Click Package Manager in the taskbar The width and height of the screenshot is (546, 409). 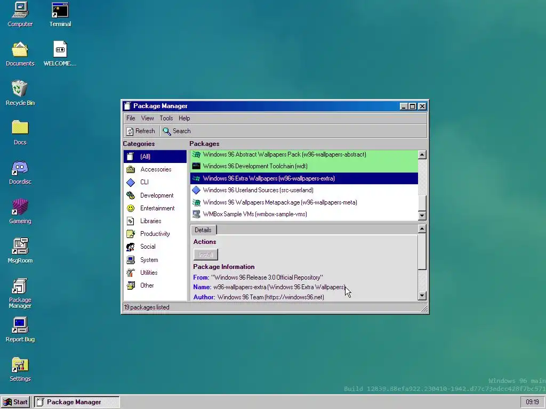tap(77, 402)
